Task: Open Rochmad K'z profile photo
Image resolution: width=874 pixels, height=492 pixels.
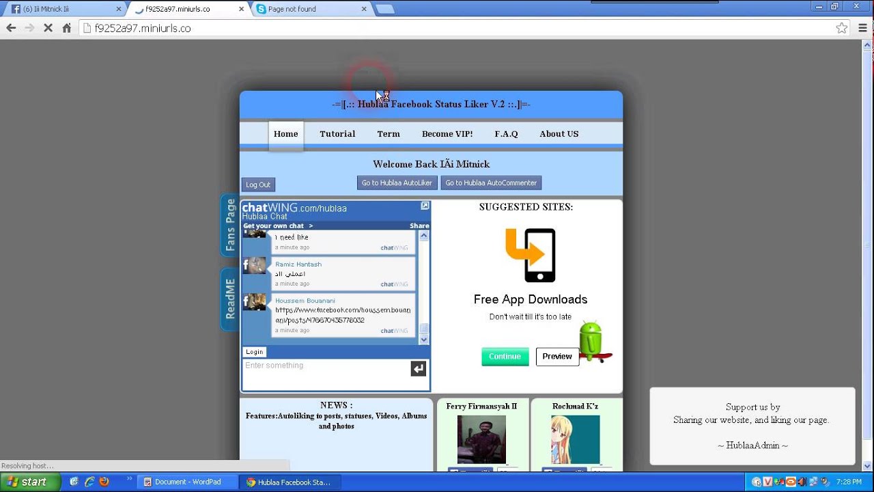Action: [x=576, y=439]
